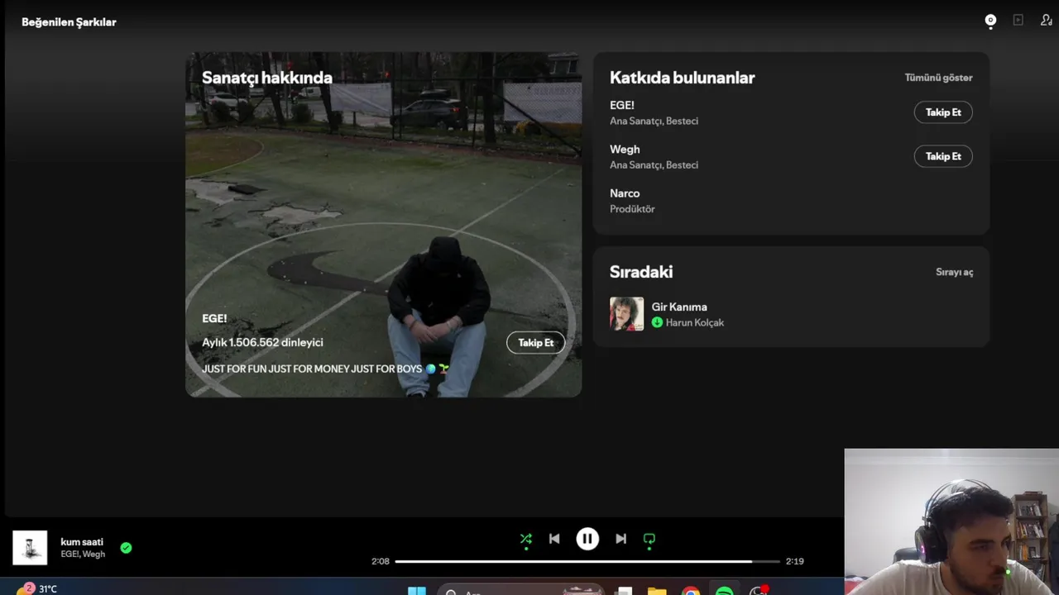1059x595 pixels.
Task: Skip to the previous track
Action: click(554, 539)
